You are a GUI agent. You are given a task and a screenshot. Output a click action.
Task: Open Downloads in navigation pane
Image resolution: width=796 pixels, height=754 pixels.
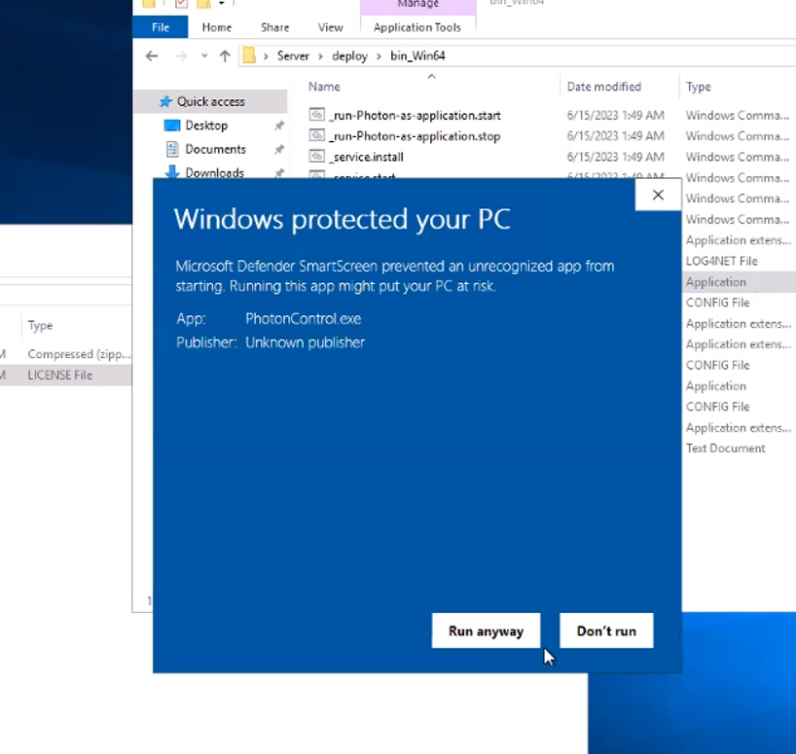click(x=215, y=172)
